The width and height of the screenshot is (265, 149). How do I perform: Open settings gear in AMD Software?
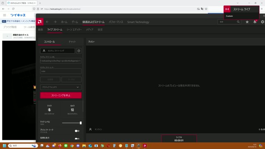tap(263, 22)
